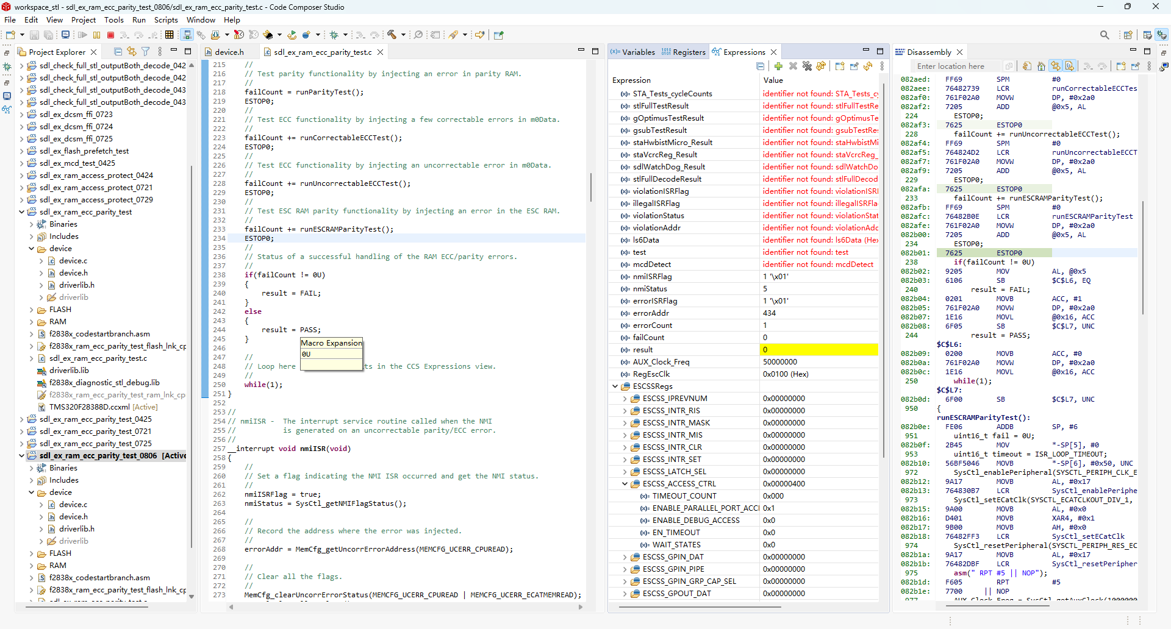Open the Scripts menu
This screenshot has height=629, width=1171.
point(166,20)
